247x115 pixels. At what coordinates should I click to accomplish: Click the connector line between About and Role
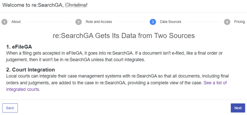pos(48,22)
